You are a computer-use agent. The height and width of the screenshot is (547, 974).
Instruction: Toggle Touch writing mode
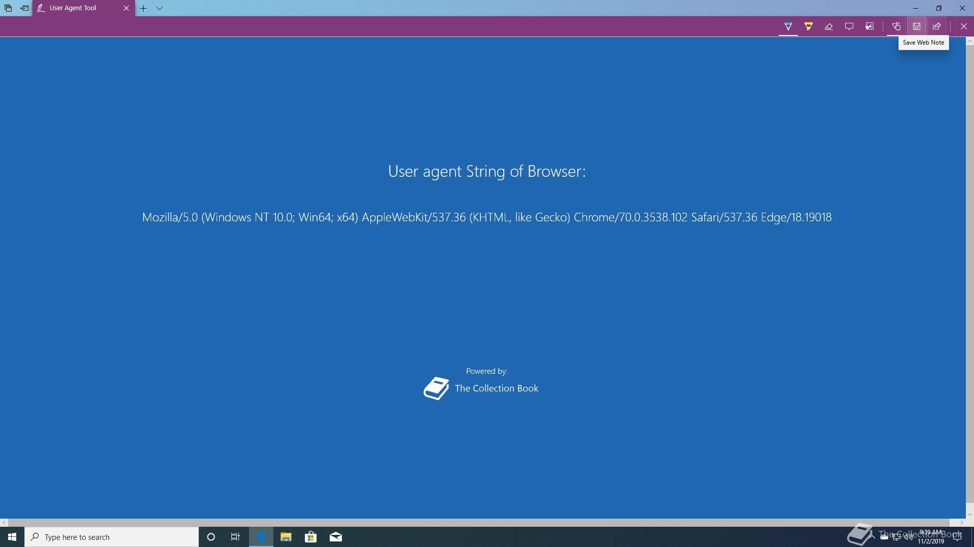[896, 26]
